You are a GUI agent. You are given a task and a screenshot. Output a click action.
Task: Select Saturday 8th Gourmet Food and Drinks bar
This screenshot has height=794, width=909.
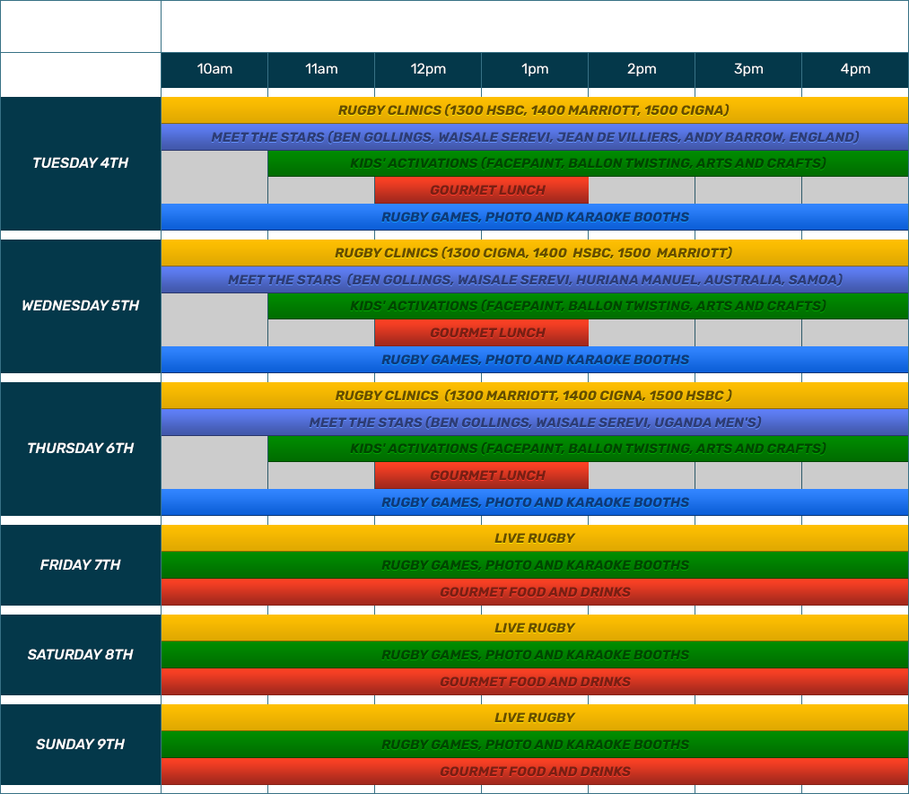pos(534,682)
